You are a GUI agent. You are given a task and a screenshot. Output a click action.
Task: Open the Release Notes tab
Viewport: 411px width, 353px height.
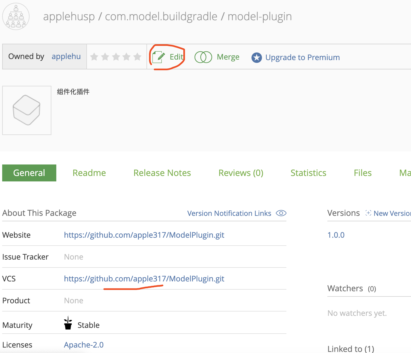pos(162,173)
